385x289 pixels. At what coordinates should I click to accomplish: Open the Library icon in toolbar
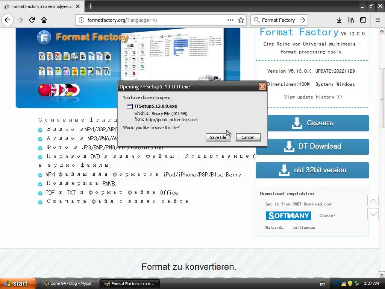coord(351,20)
